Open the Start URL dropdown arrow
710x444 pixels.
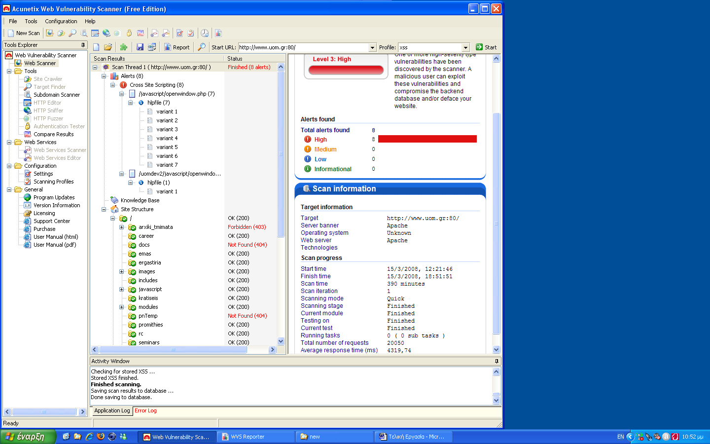coord(372,47)
